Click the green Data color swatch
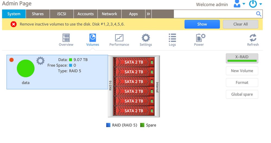The height and width of the screenshot is (143, 271). 71,60
